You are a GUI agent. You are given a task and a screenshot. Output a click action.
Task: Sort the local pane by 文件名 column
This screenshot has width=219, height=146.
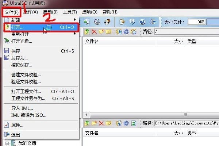coord(119,133)
